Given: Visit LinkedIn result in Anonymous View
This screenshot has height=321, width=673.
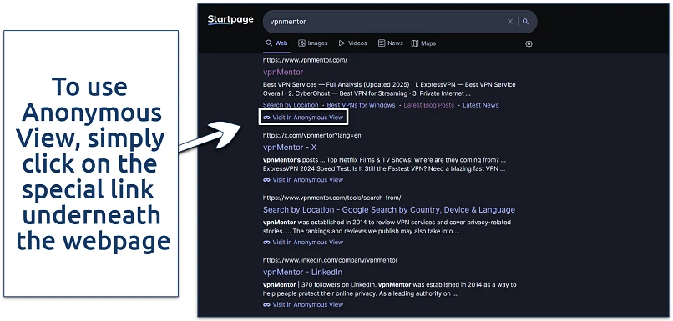Looking at the screenshot, I should [x=303, y=304].
